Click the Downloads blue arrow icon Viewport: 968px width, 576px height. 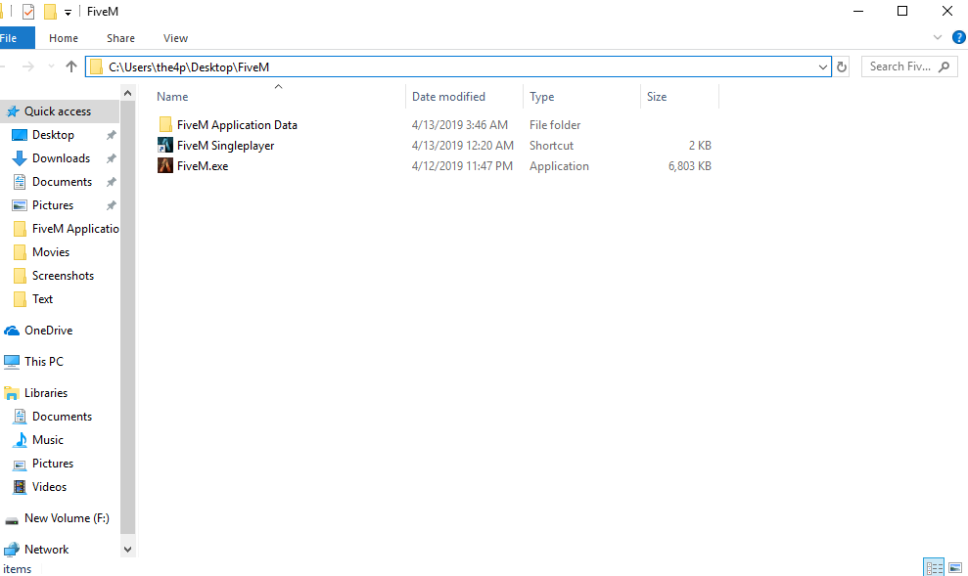point(20,158)
